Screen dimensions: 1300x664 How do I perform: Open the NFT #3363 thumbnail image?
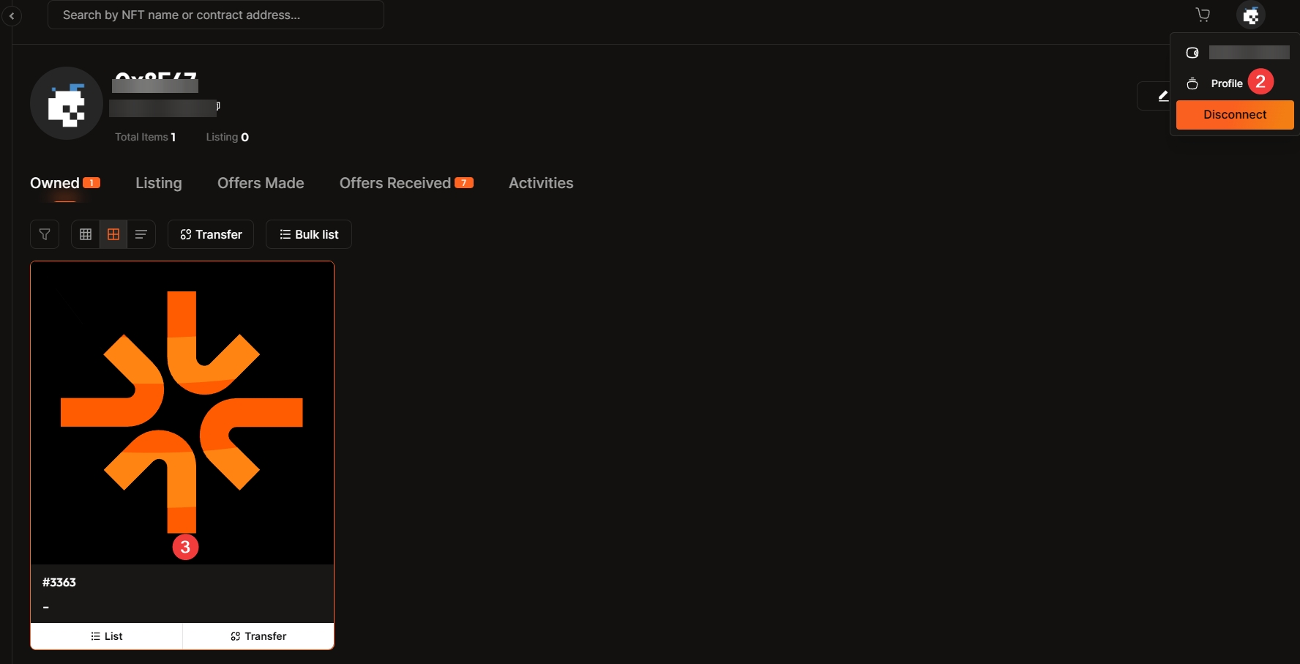coord(182,412)
